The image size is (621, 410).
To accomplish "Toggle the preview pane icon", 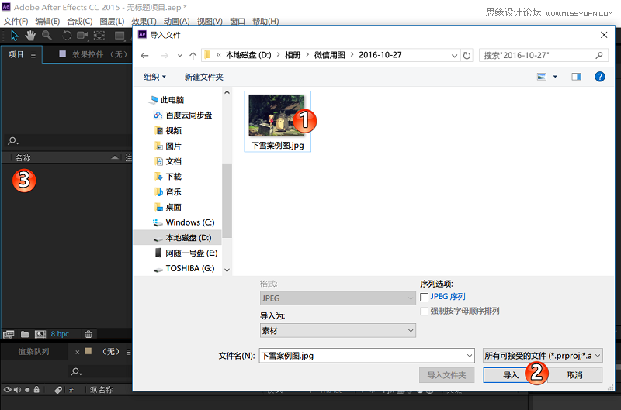I will [576, 77].
